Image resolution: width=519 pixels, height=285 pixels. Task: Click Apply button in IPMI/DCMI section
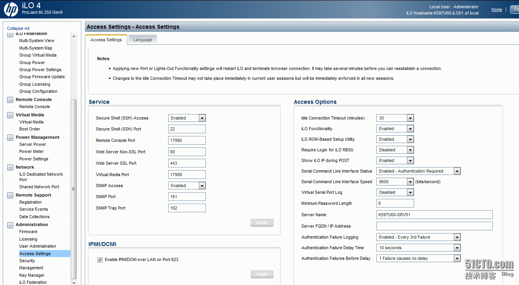coord(262,274)
